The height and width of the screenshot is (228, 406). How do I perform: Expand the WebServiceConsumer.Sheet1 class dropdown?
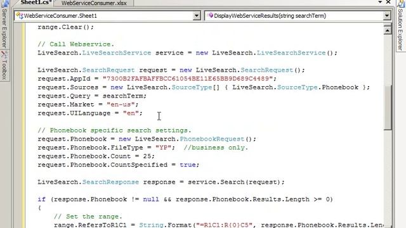click(197, 16)
